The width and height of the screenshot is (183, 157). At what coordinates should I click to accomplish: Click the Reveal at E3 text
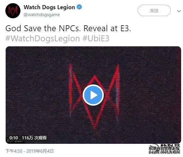[107, 28]
